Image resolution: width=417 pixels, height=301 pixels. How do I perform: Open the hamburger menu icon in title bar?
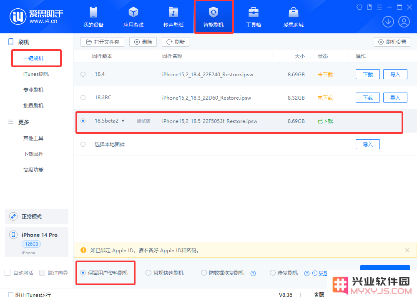pyautogui.click(x=379, y=7)
